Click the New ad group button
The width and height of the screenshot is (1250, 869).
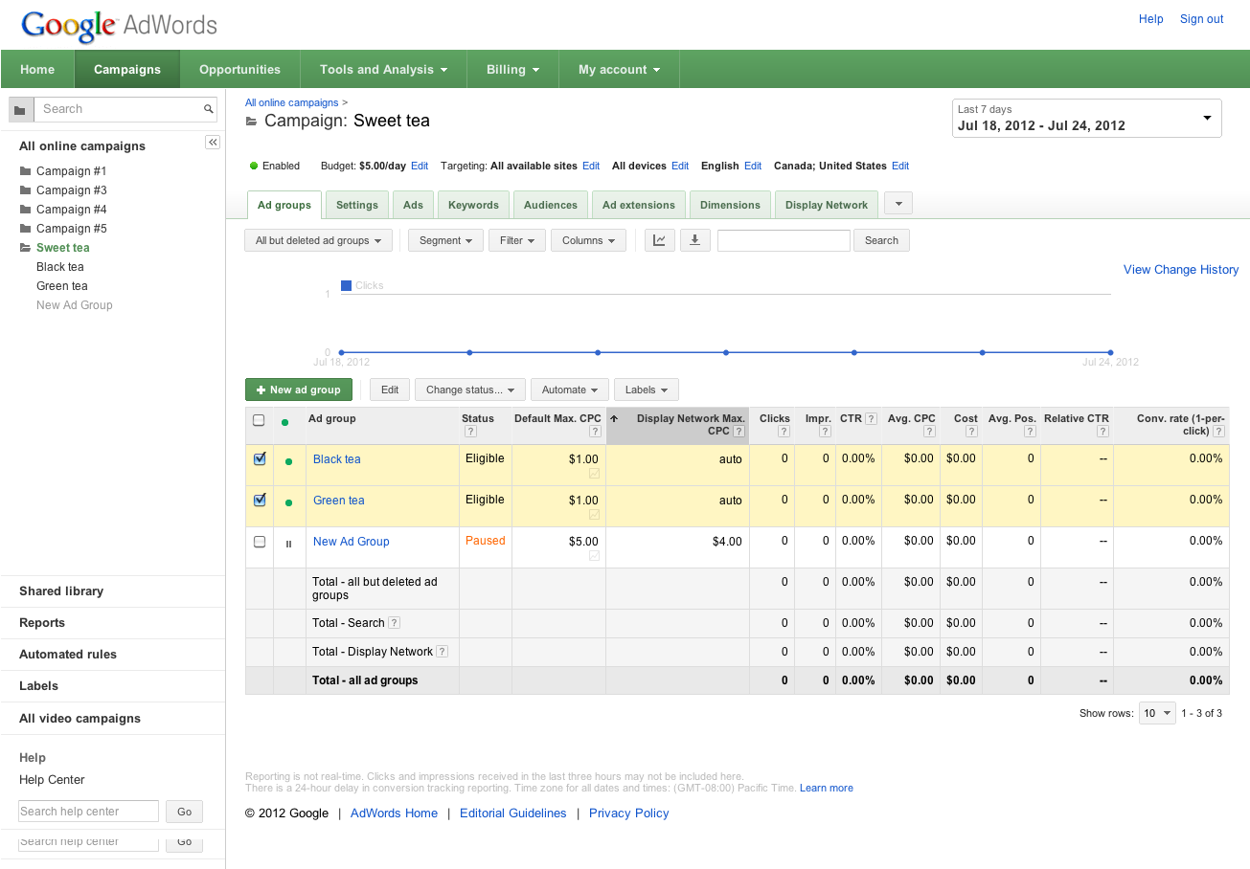[299, 390]
